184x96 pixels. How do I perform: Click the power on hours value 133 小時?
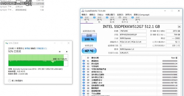tap(174, 46)
